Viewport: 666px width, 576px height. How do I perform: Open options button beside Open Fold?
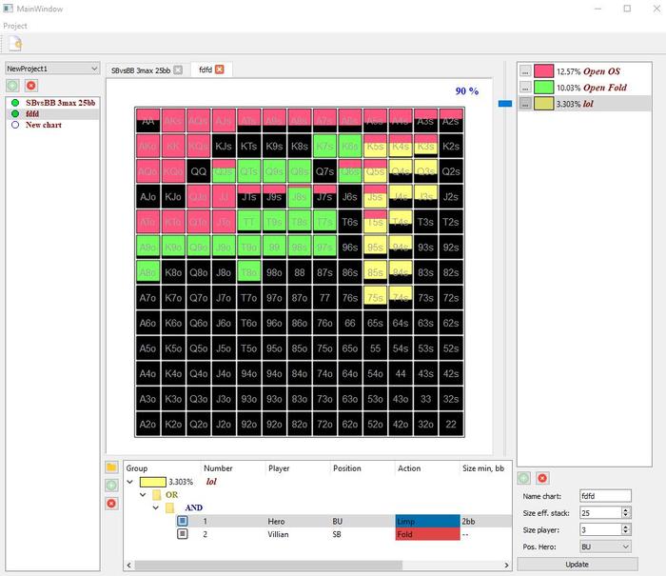click(x=525, y=88)
